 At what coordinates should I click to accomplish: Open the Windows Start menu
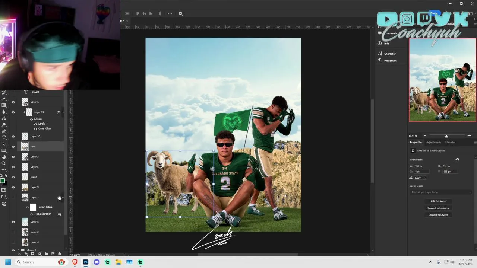(x=8, y=262)
